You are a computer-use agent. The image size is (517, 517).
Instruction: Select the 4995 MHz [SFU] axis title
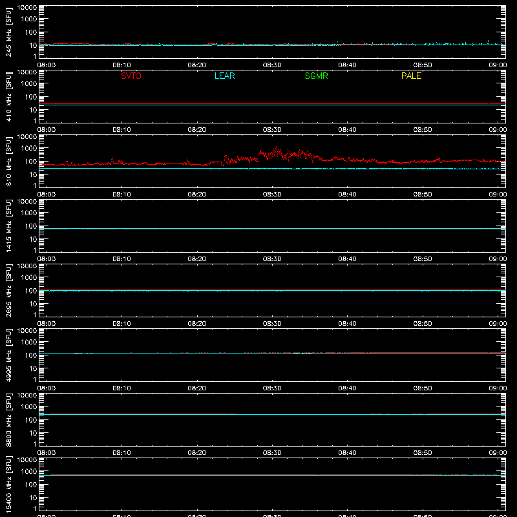[x=8, y=355]
